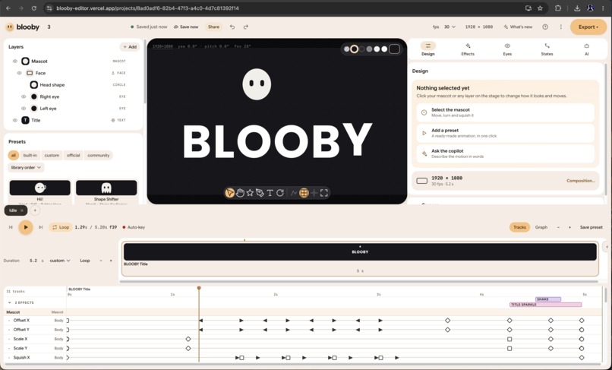Switch to the Eyes tab

tap(507, 49)
